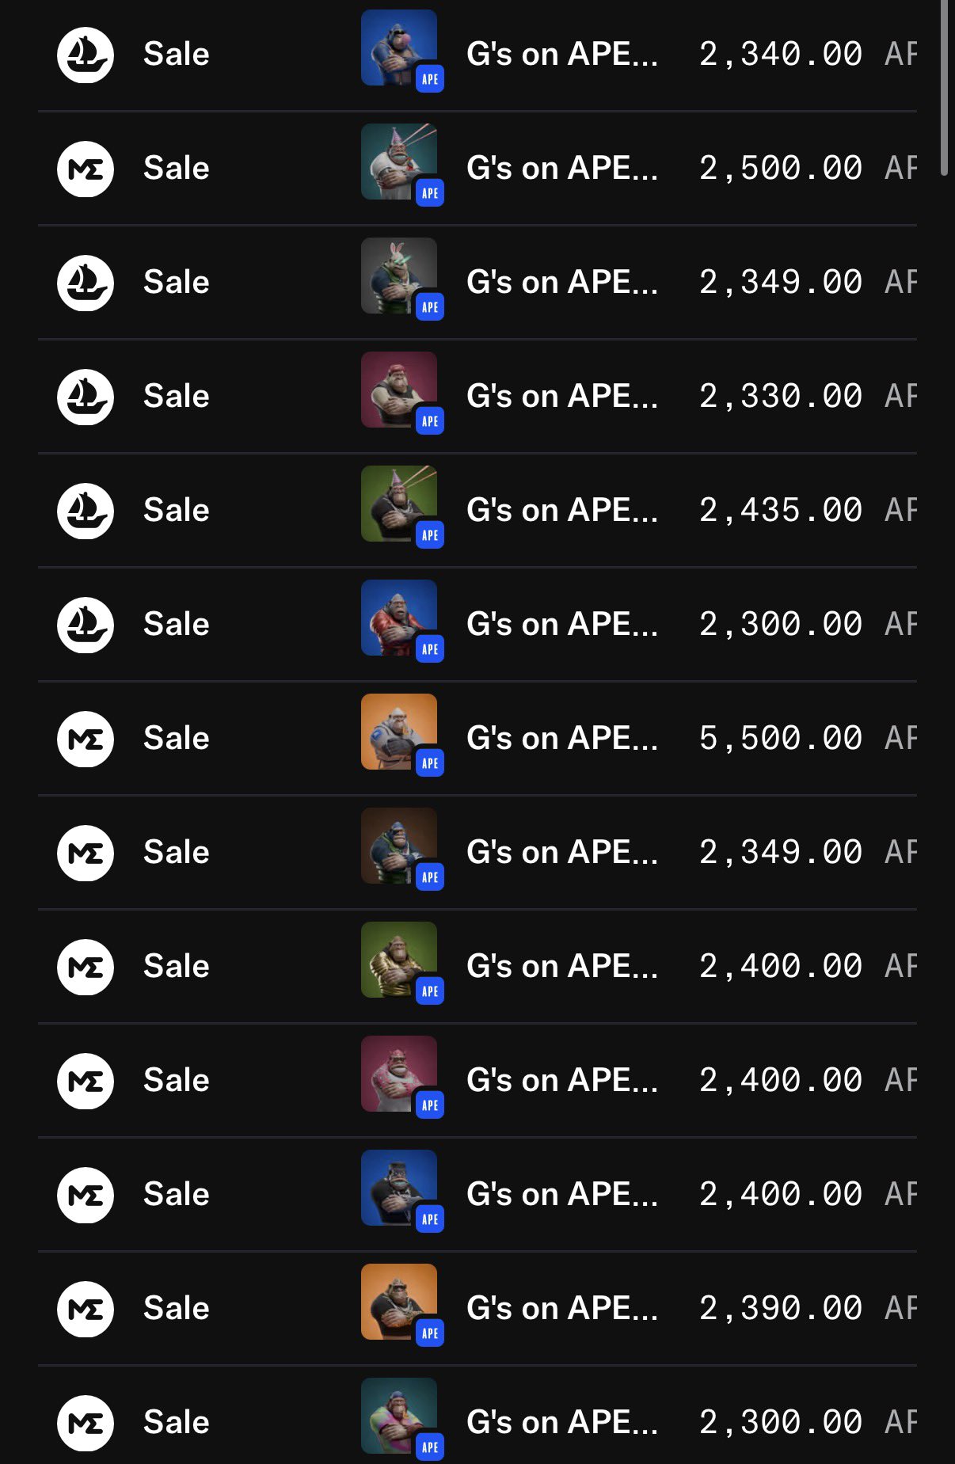The image size is (955, 1464).
Task: Click the OpenSea icon on the 2,300.00 sale
Action: point(86,626)
